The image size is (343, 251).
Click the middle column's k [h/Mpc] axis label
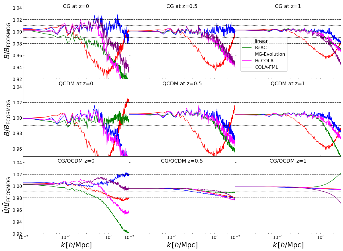[182, 245]
